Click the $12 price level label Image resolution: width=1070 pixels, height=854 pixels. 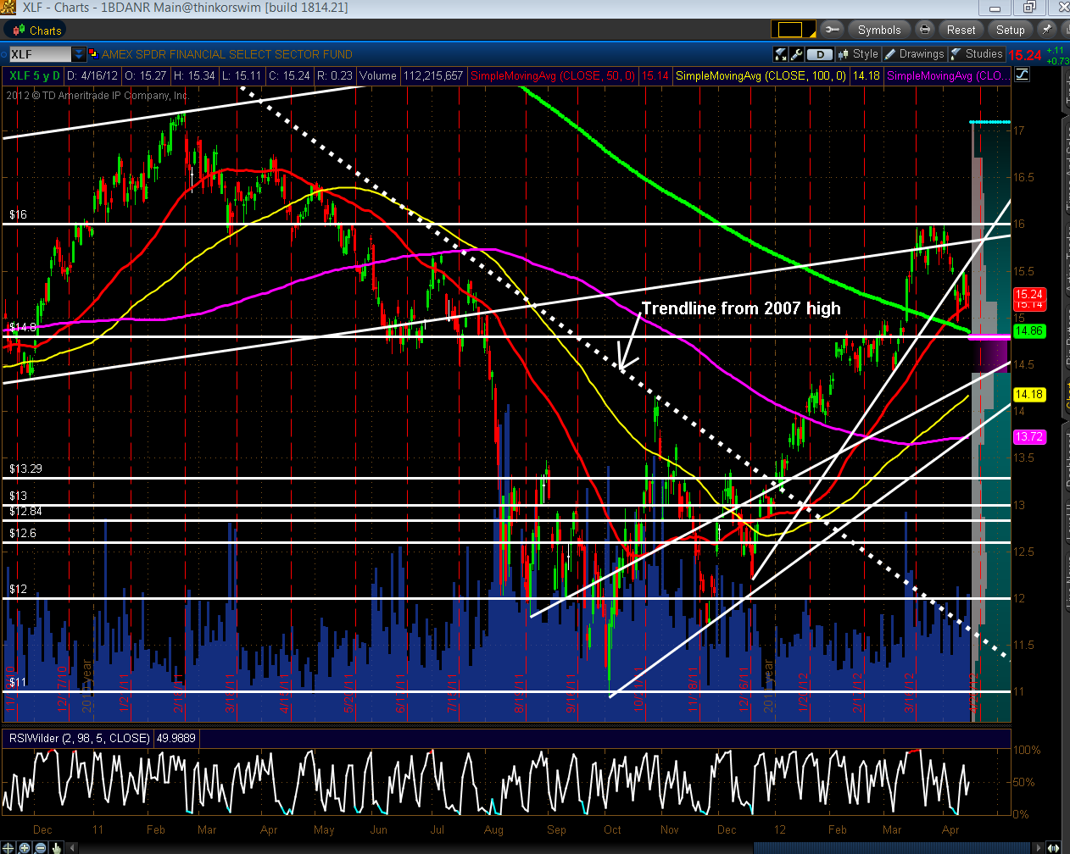click(18, 589)
